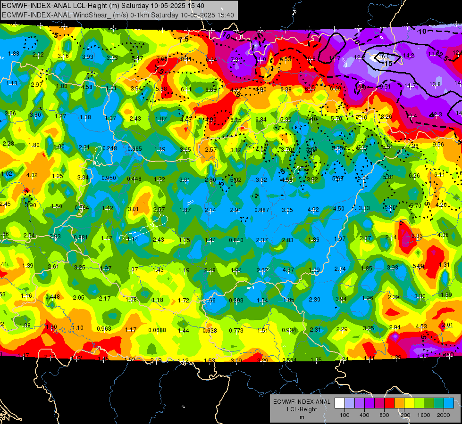The image size is (462, 424).
Task: Click the grid value 9.56
Action: coord(438,145)
